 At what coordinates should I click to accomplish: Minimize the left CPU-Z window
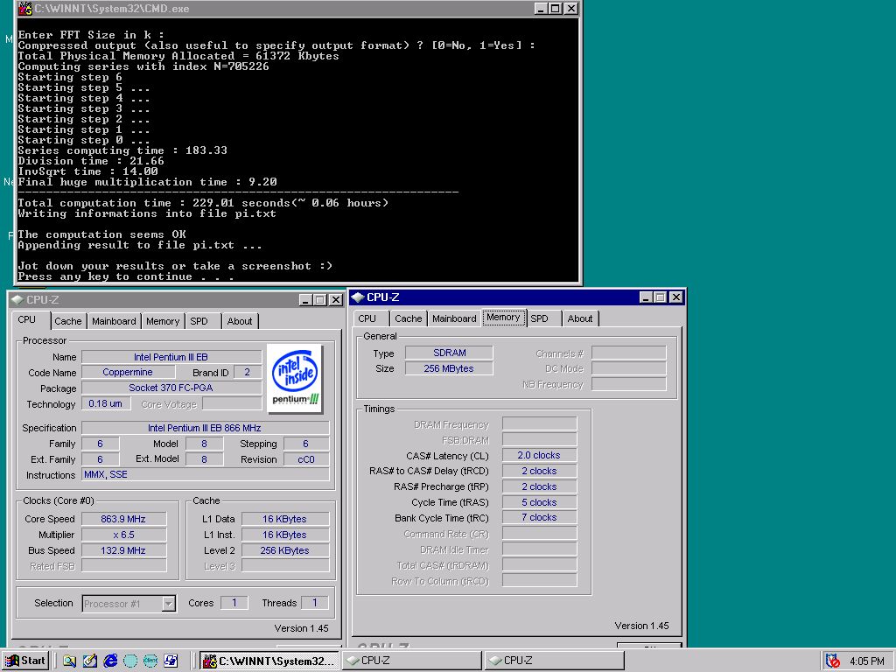(x=305, y=299)
